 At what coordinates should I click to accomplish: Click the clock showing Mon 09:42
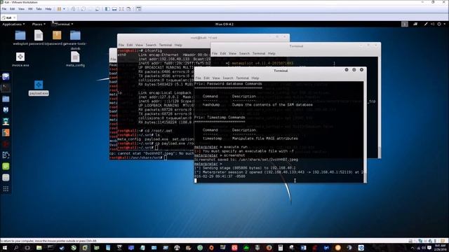(224, 24)
